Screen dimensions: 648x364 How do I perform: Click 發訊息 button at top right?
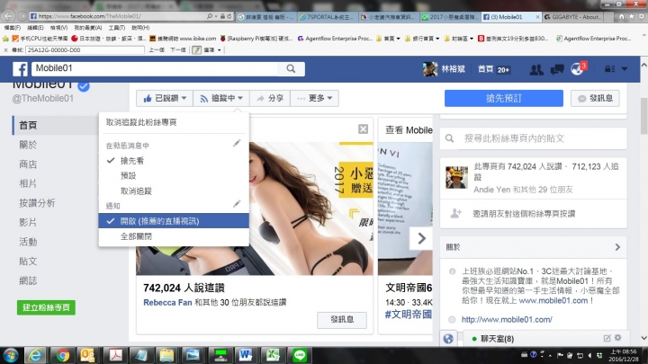click(595, 98)
